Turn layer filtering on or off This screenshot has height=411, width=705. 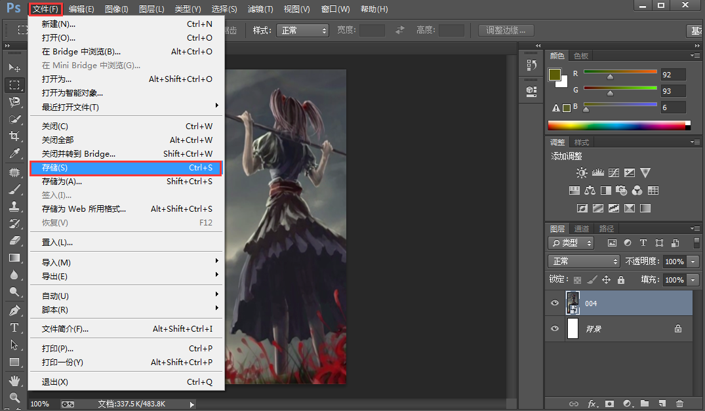pyautogui.click(x=697, y=243)
